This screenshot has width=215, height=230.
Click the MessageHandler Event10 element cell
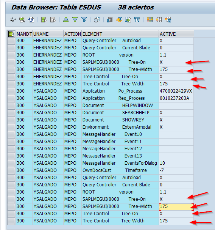coord(120,134)
